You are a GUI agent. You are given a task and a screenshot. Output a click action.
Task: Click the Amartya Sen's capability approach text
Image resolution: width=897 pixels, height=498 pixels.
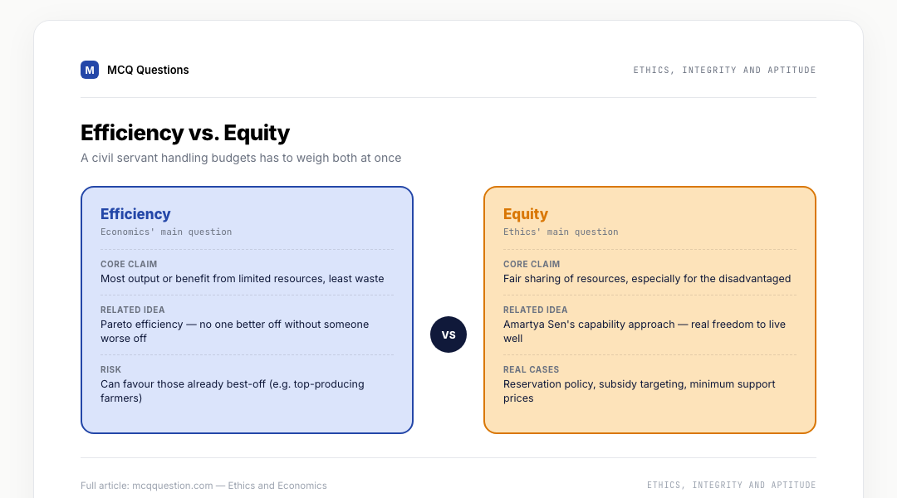point(645,331)
